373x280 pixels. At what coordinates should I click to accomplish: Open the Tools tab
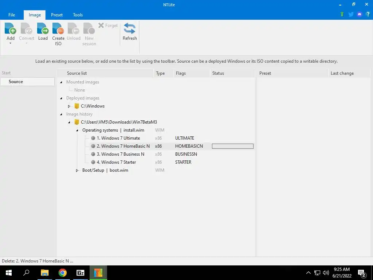tap(78, 15)
